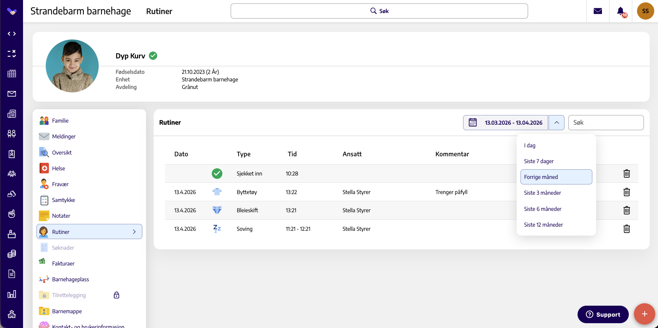Collapse the date range dropdown chevron

pos(556,123)
